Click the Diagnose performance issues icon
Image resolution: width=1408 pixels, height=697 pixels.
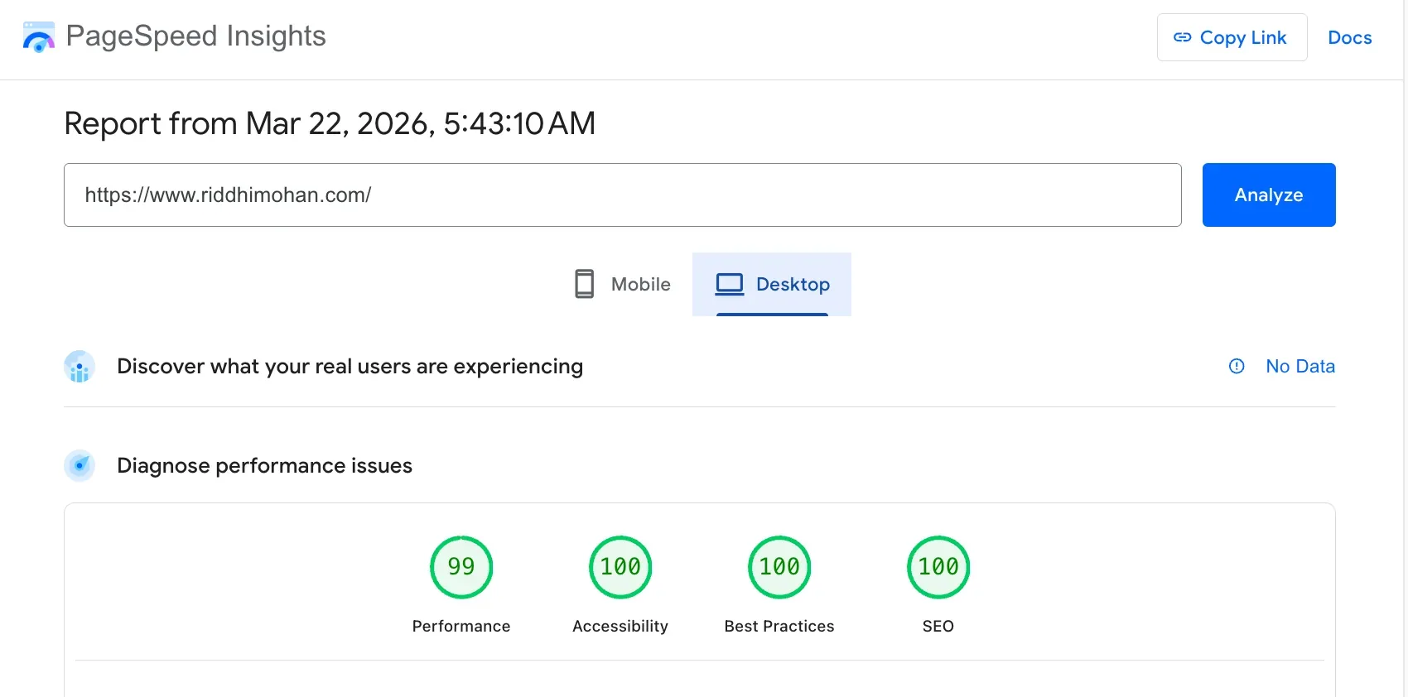pos(80,465)
